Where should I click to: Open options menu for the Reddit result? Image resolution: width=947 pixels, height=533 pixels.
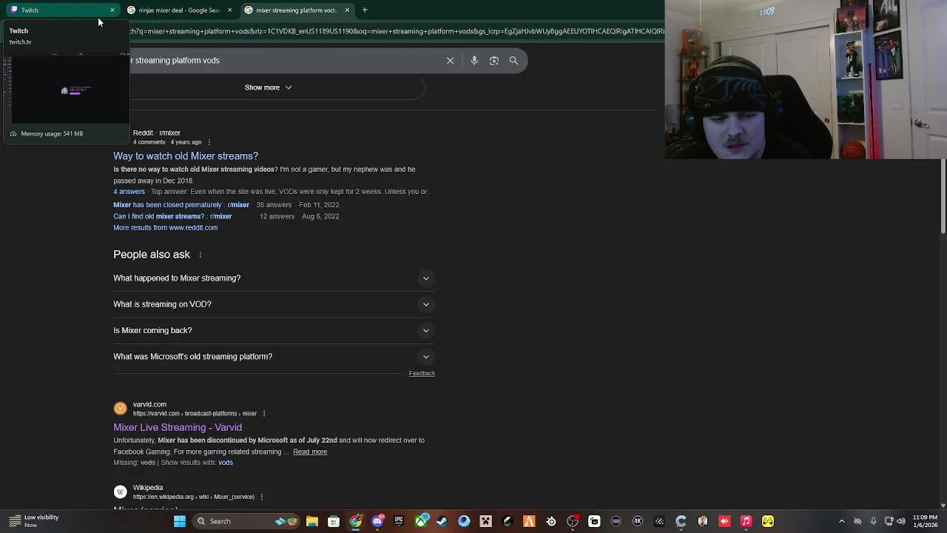click(x=209, y=142)
